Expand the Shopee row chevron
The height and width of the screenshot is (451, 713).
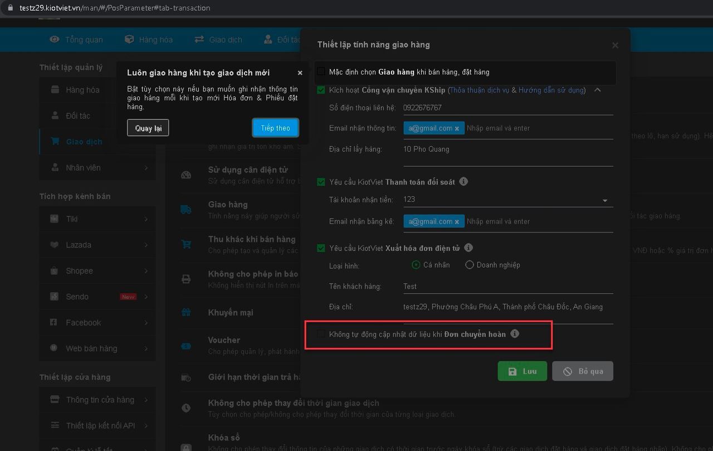(x=146, y=271)
